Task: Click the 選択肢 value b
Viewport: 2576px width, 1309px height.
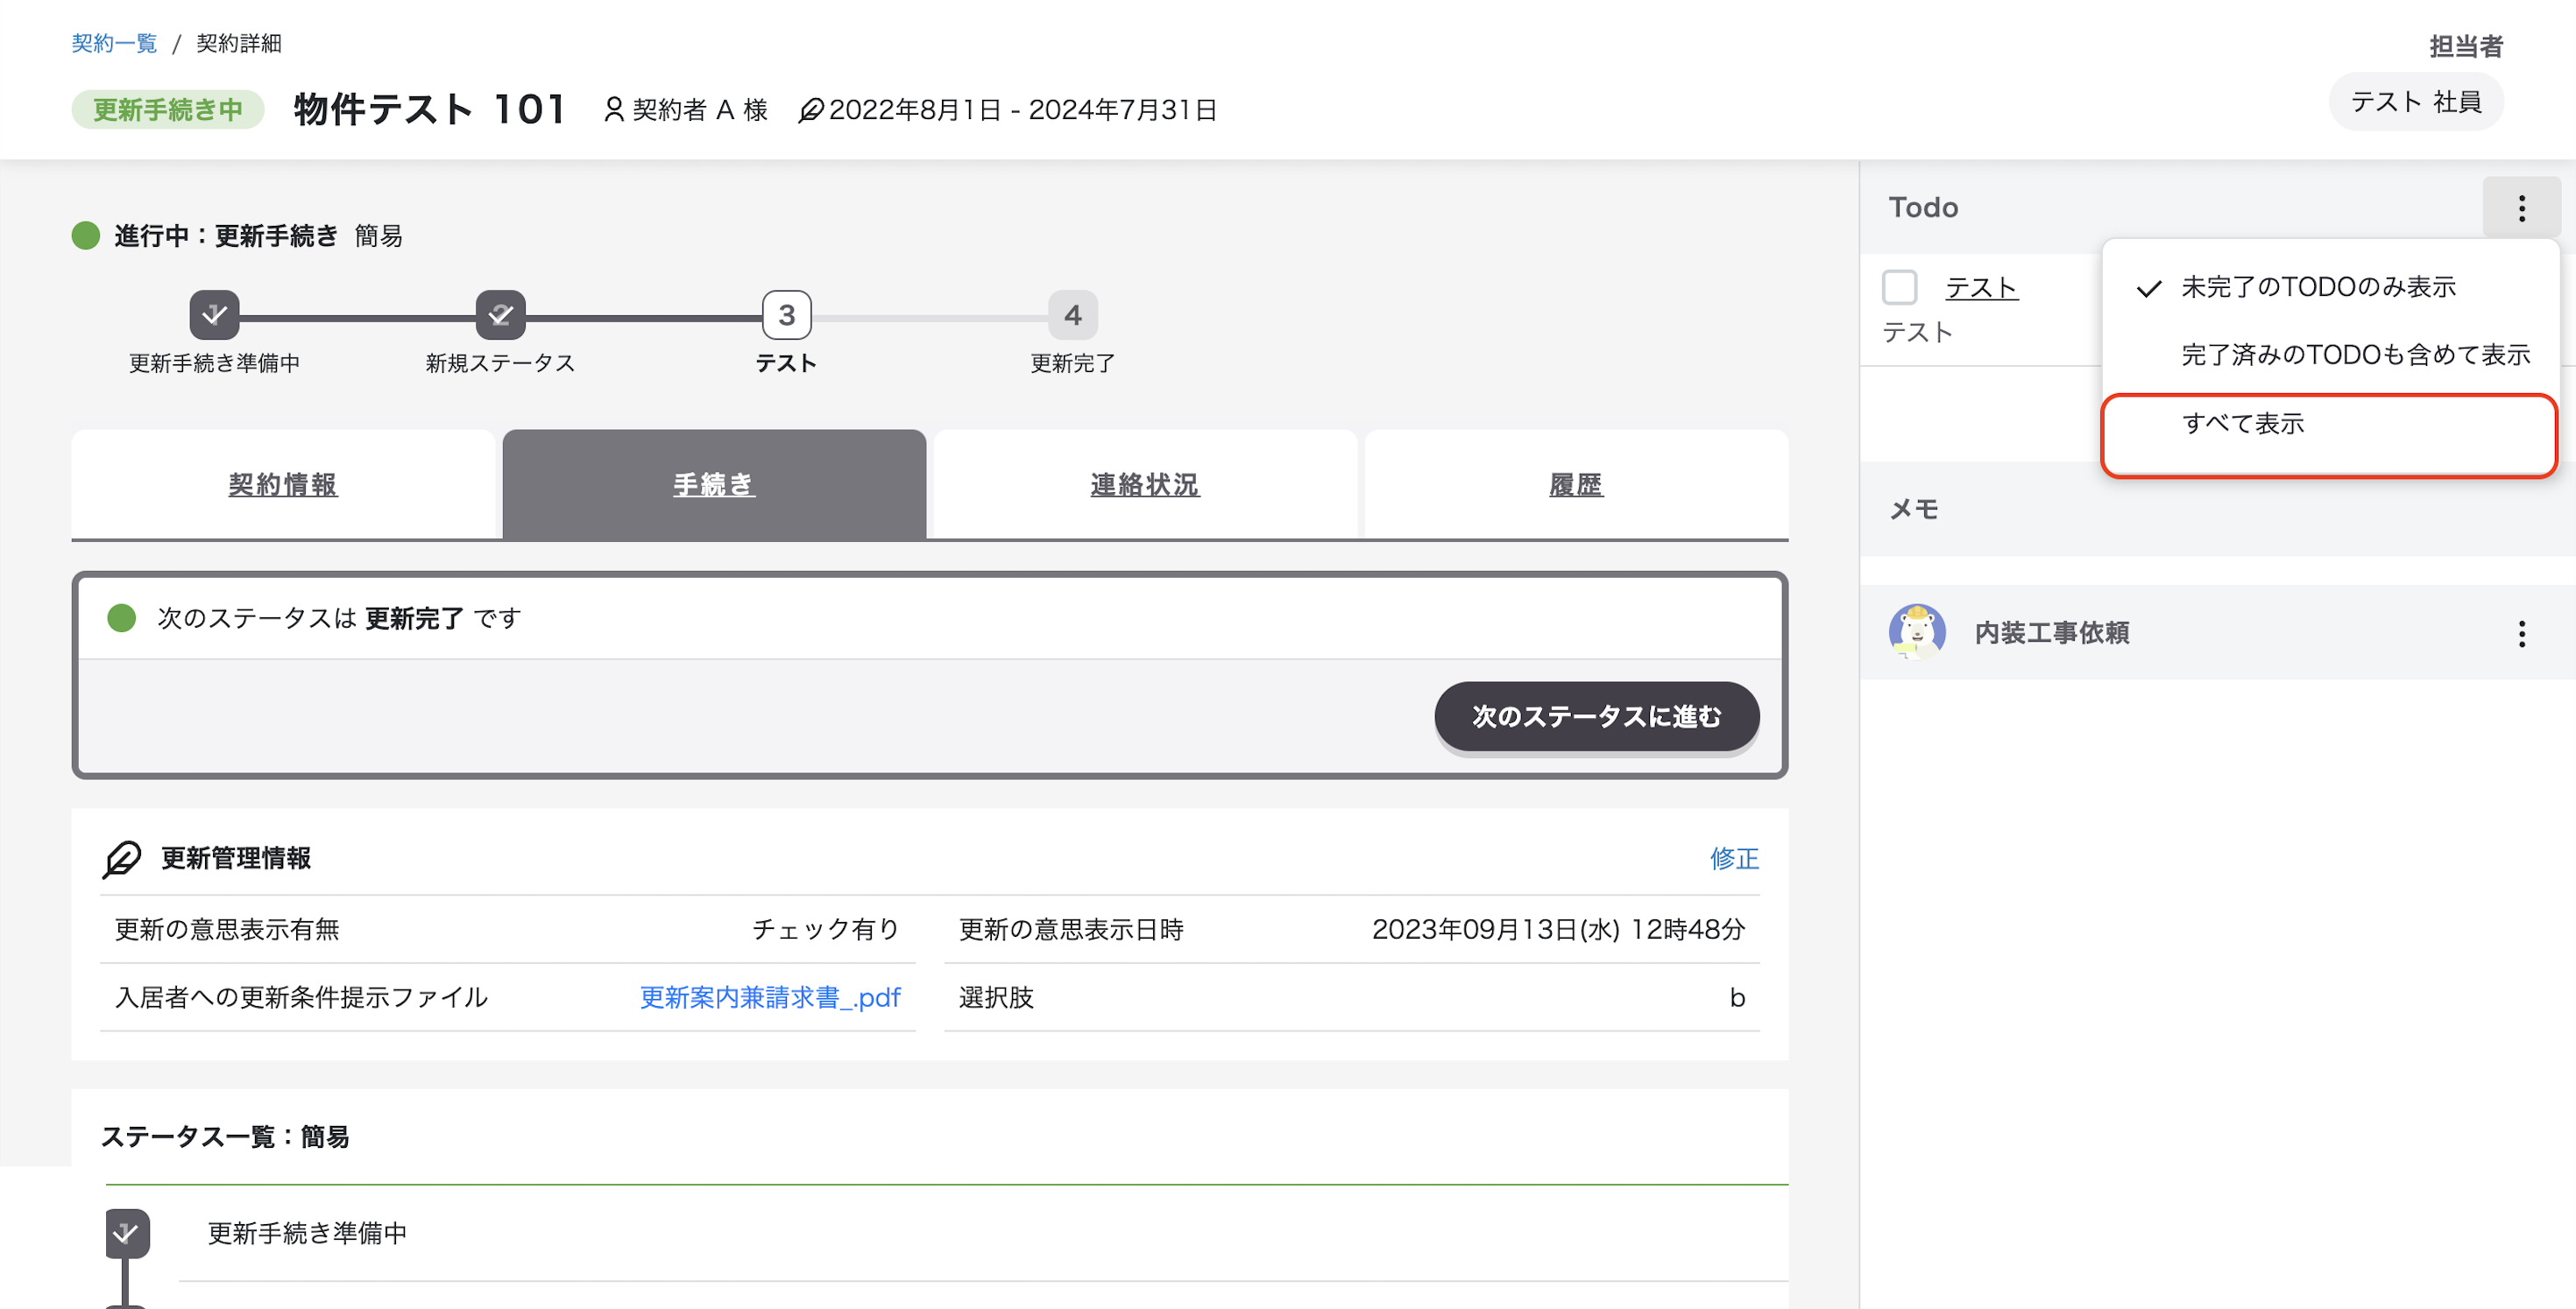Action: 1737,997
